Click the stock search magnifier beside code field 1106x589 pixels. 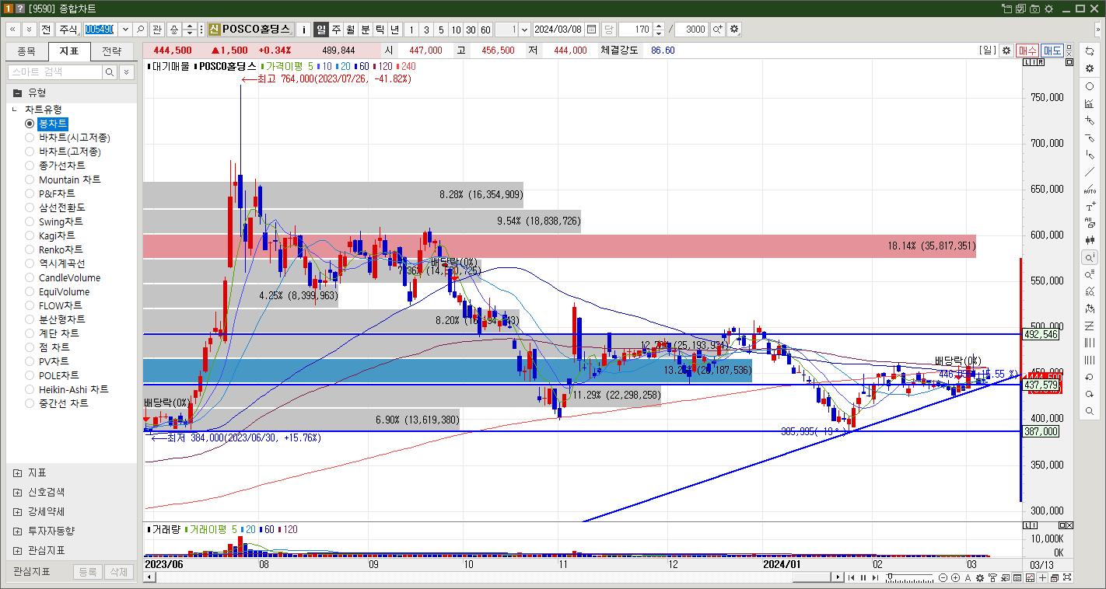140,30
